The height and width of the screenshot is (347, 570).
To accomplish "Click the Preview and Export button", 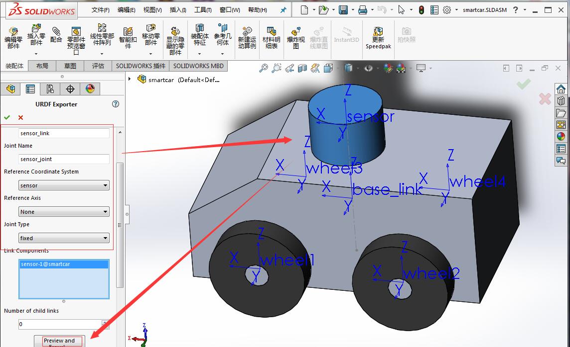I will pyautogui.click(x=59, y=341).
